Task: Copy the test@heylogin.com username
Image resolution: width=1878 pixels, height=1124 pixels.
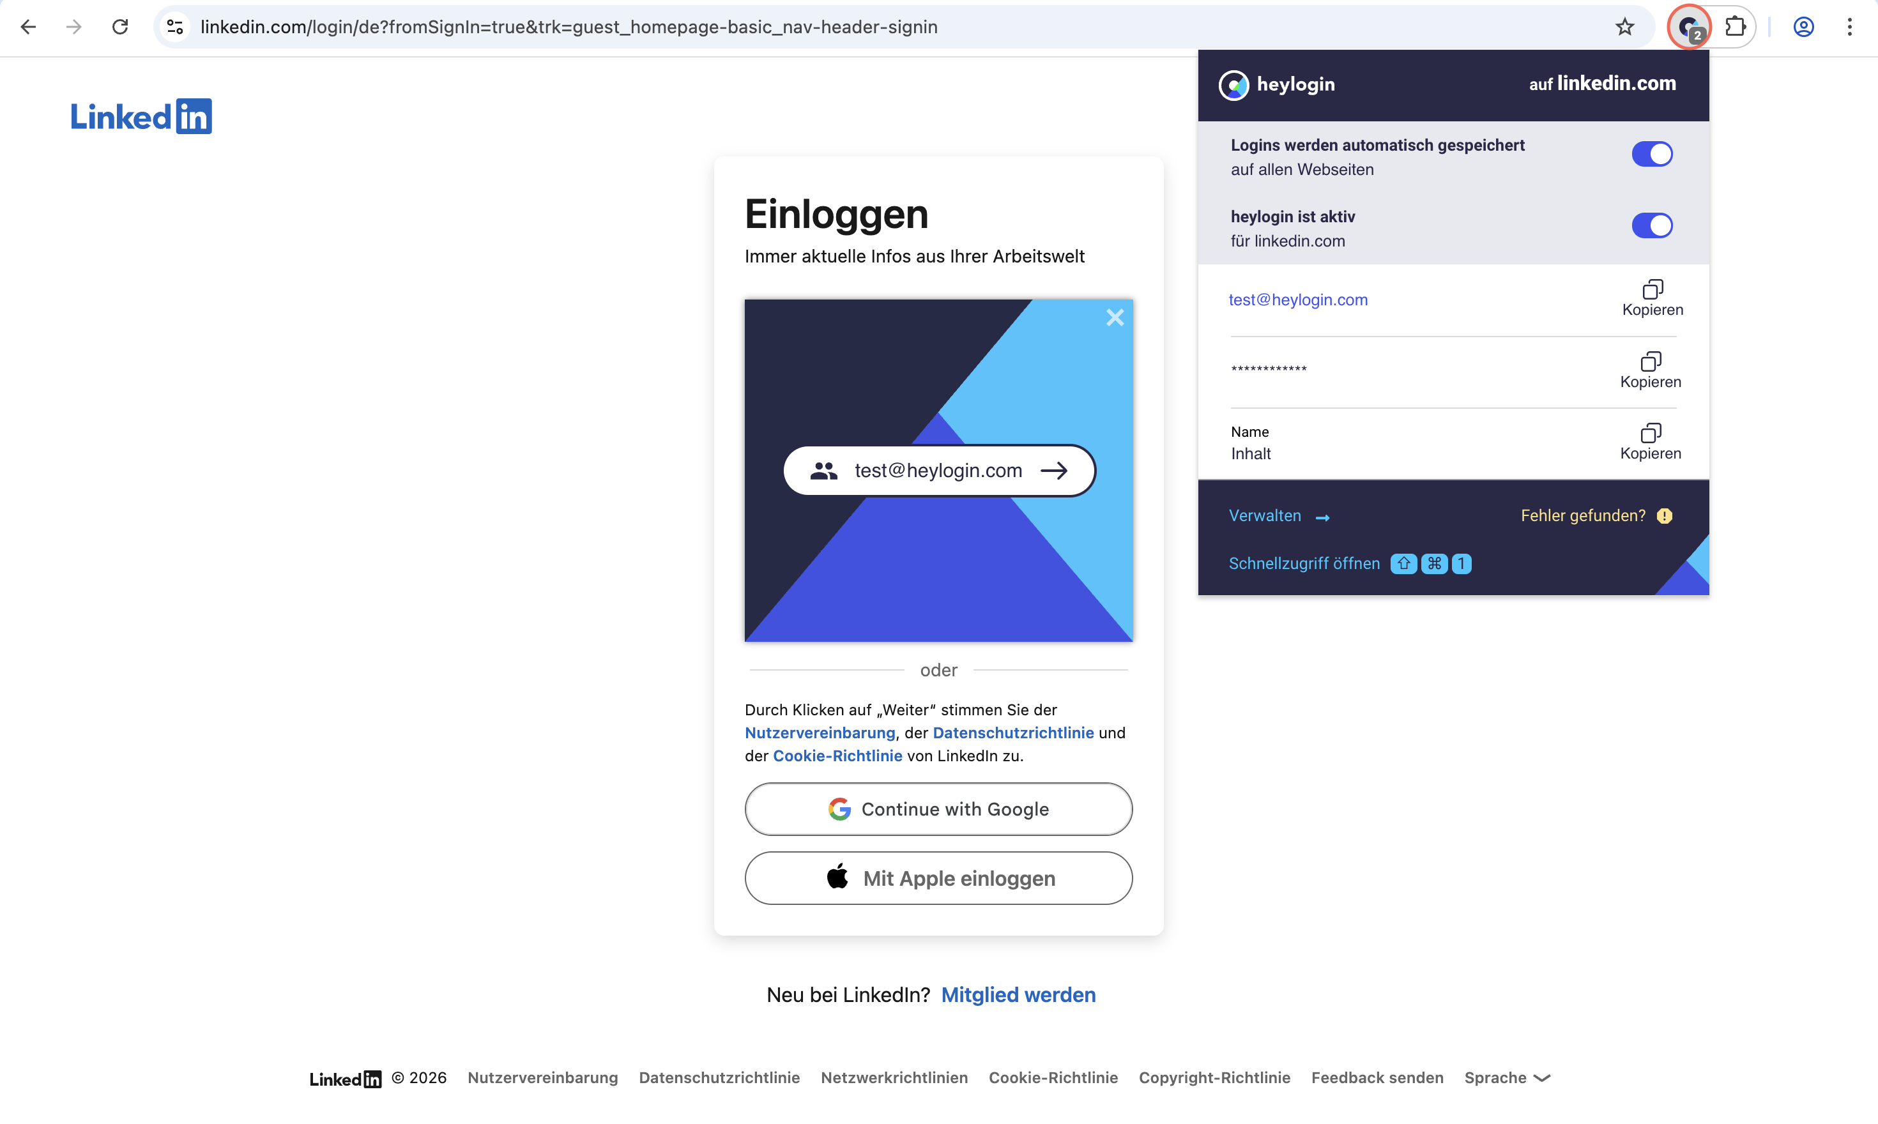Action: pos(1653,298)
